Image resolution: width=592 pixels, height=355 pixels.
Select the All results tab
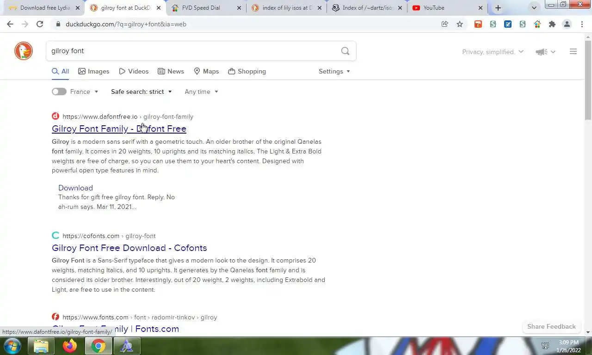(x=61, y=71)
